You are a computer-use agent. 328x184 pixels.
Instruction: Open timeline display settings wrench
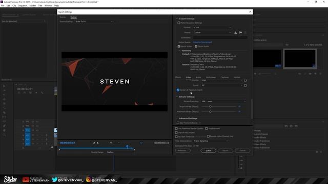coord(42,93)
